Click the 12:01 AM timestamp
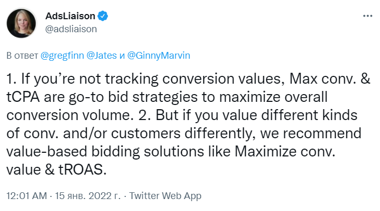The height and width of the screenshot is (211, 380). point(24,196)
